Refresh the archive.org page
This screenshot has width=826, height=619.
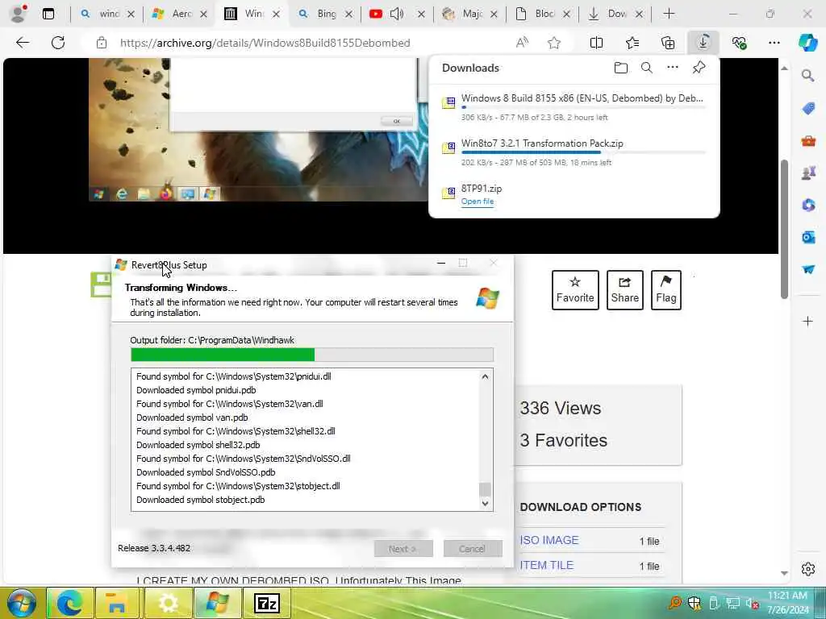click(58, 43)
